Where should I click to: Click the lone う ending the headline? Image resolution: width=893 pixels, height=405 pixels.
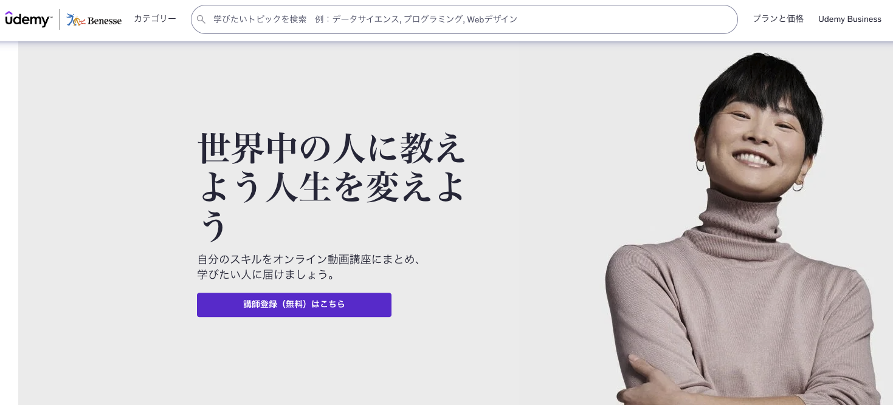(214, 226)
